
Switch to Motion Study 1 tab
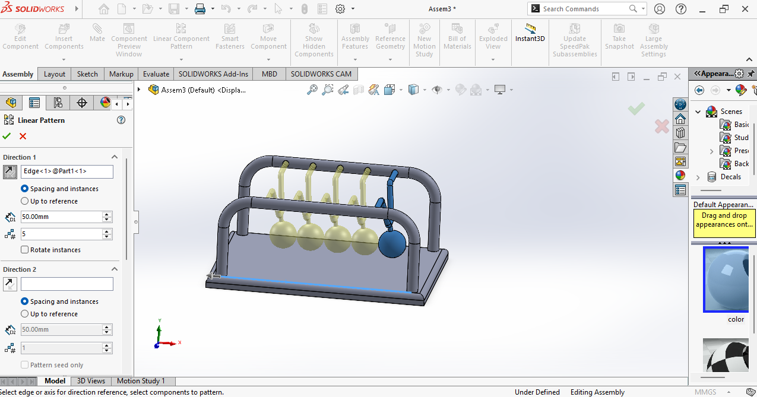coord(141,381)
